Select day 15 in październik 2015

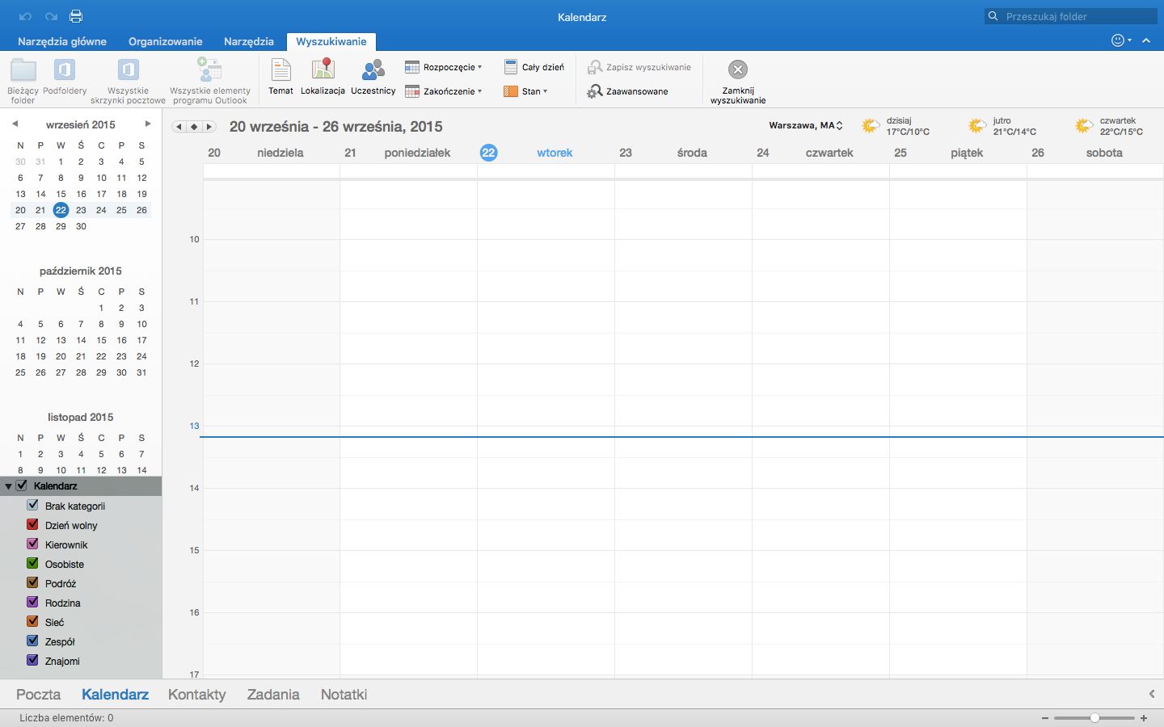(101, 340)
